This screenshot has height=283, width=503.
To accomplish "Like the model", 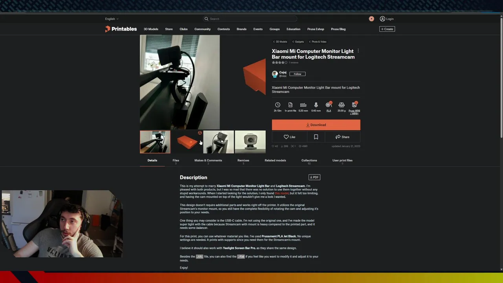I will click(290, 137).
